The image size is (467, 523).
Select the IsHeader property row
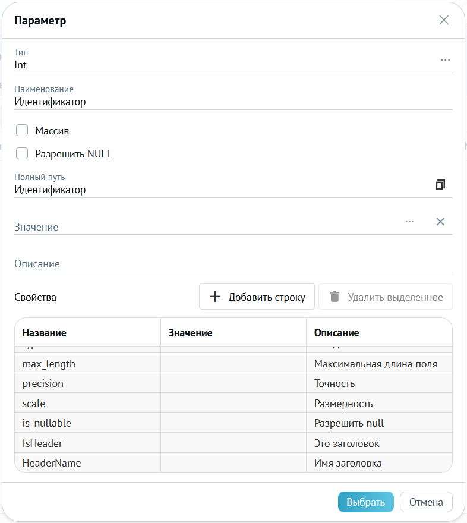233,443
